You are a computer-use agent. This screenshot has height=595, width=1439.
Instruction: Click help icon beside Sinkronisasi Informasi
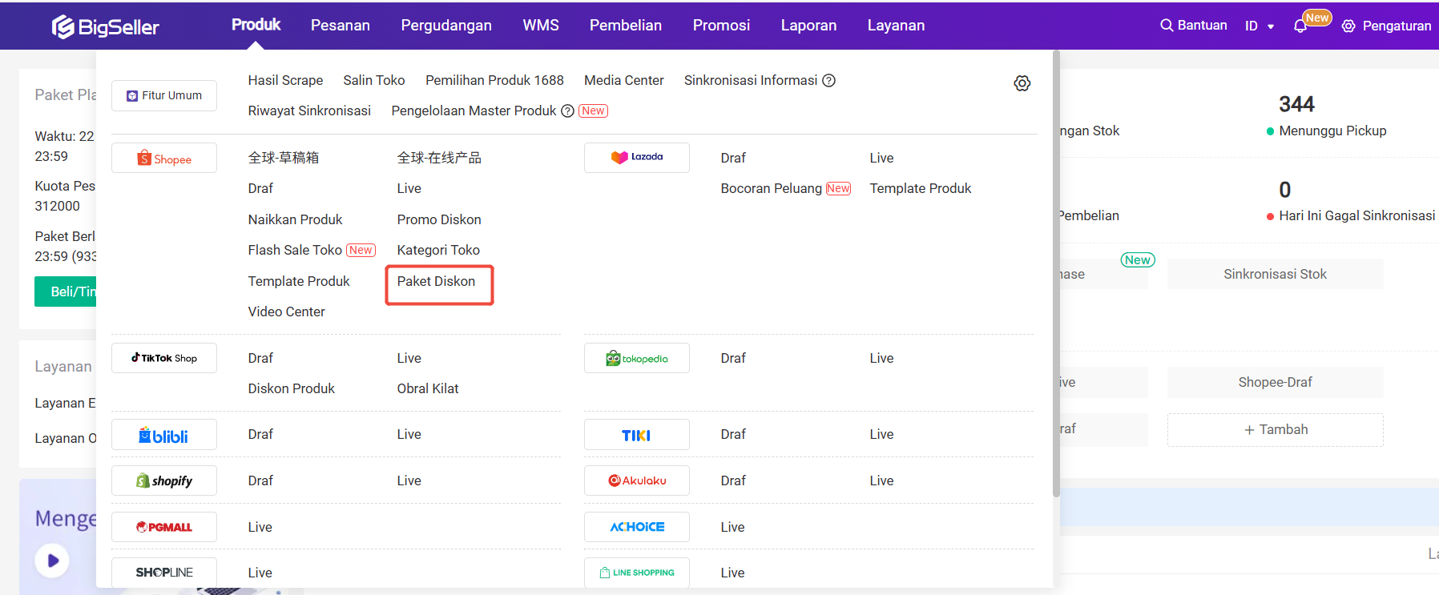tap(829, 81)
